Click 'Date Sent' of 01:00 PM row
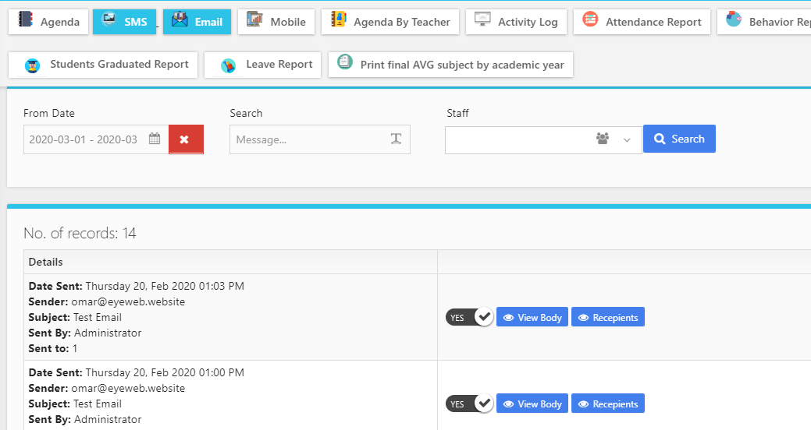The height and width of the screenshot is (430, 811). pos(55,372)
